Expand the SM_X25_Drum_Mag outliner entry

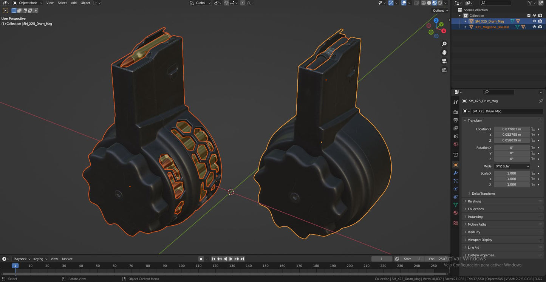coord(465,21)
